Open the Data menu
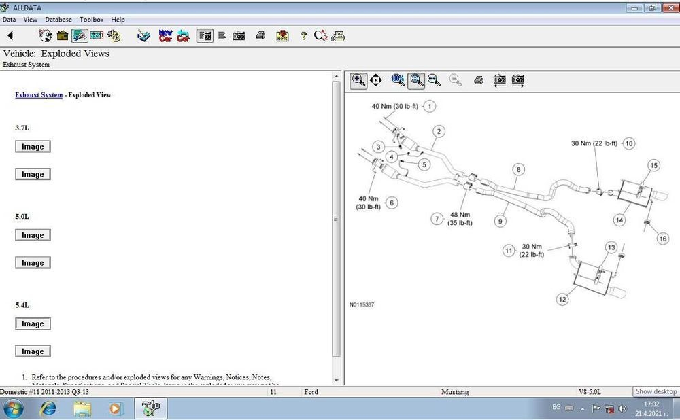Screen dimensions: 680x420 9,20
